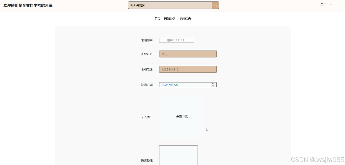Image resolution: width=345 pixels, height=165 pixels.
Task: Select the year 2024 in the date field
Action: pos(165,85)
